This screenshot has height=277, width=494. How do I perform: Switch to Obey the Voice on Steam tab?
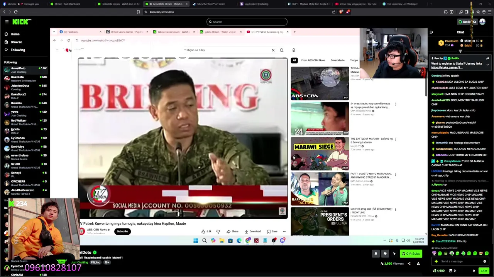tap(210, 4)
